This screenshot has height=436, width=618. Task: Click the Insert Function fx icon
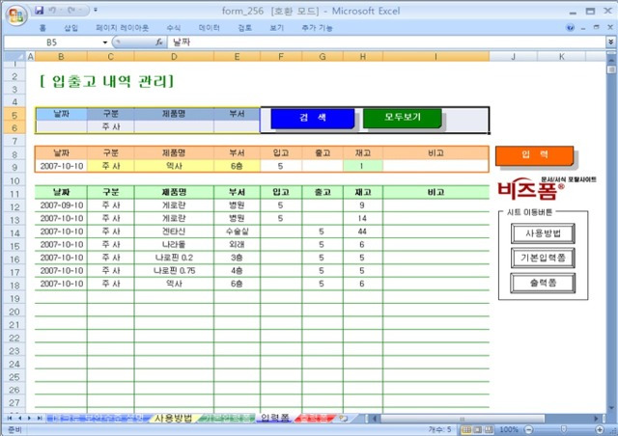click(158, 42)
